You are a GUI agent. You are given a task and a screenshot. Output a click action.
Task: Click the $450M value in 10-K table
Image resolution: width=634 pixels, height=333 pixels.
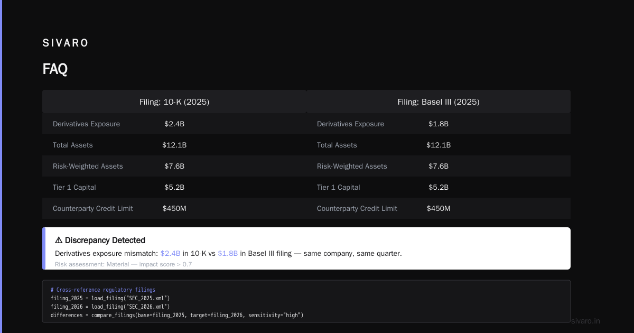tap(174, 208)
